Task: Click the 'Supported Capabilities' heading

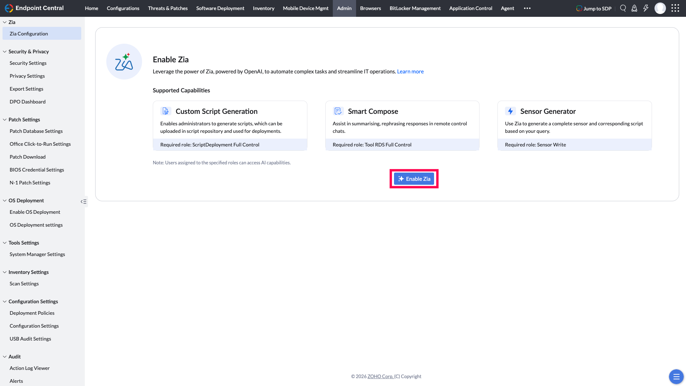Action: tap(181, 90)
